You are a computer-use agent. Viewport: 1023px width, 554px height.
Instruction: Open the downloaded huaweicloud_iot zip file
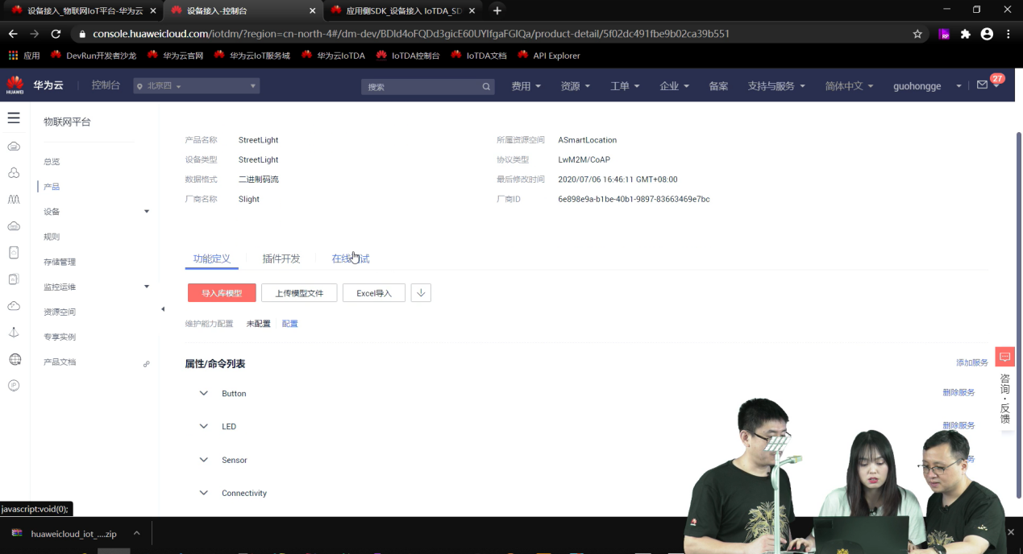point(64,533)
